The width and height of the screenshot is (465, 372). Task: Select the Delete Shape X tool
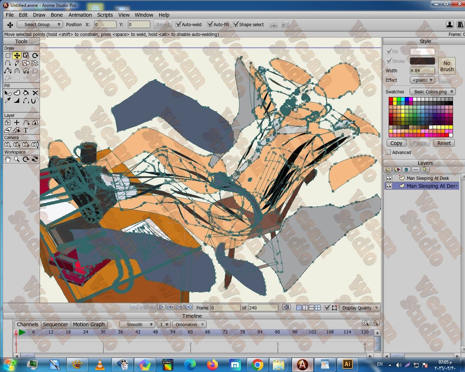[35, 93]
